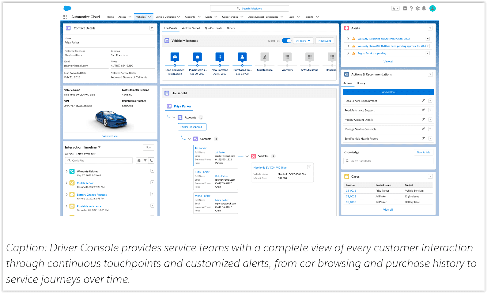Open the Alerts panel dropdown menu
Image resolution: width=487 pixels, height=293 pixels.
coord(430,28)
